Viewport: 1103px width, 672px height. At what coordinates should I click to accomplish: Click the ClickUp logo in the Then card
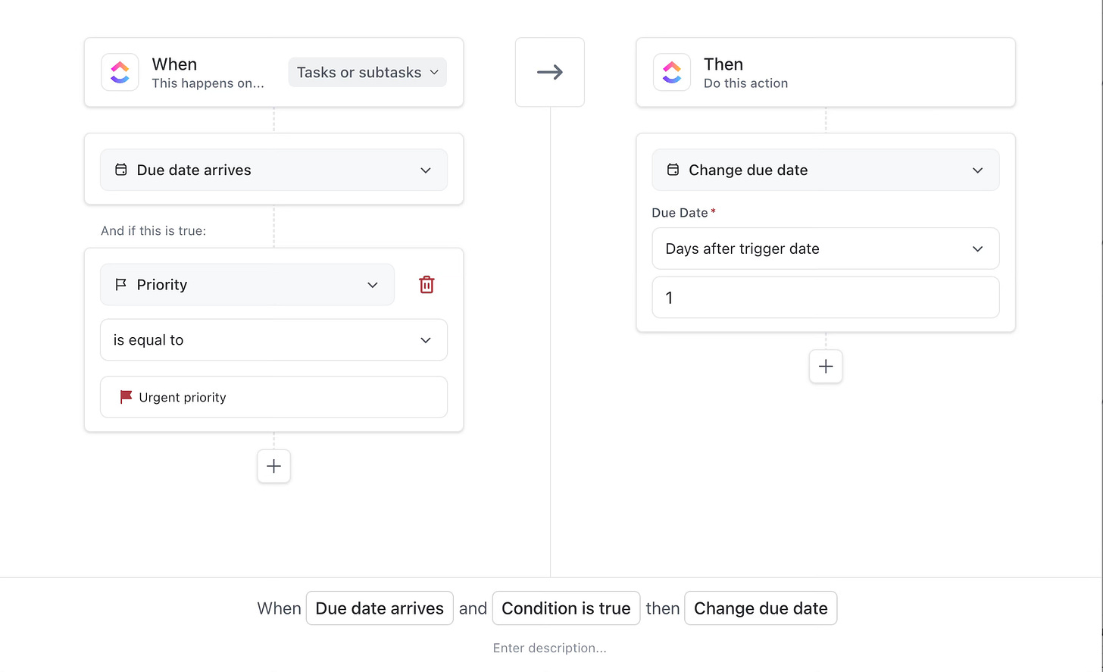[672, 72]
